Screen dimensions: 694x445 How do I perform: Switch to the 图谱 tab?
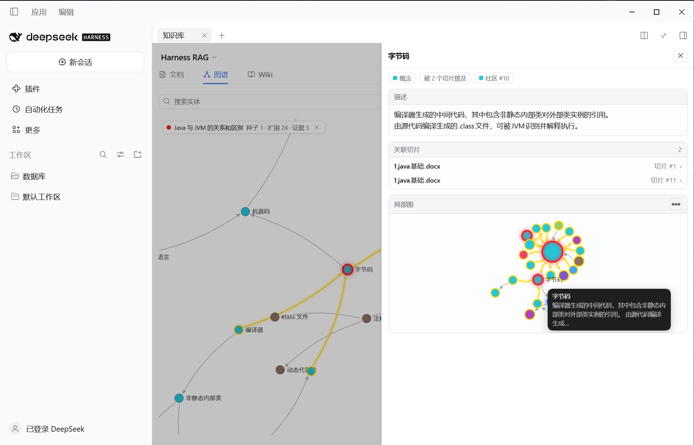[216, 75]
